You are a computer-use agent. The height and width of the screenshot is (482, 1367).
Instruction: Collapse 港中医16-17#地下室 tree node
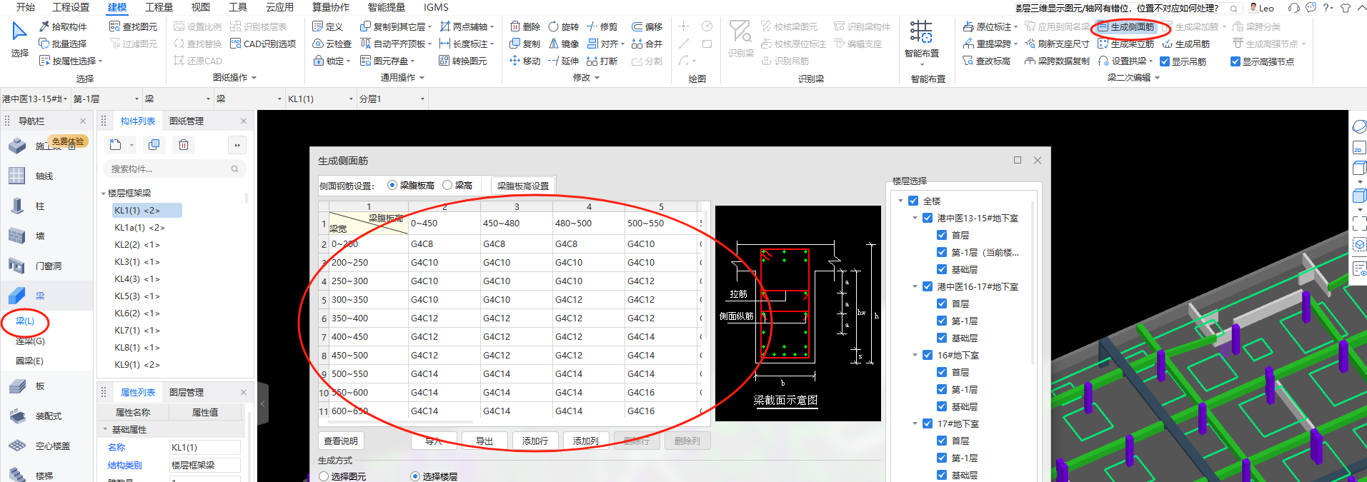click(x=915, y=286)
